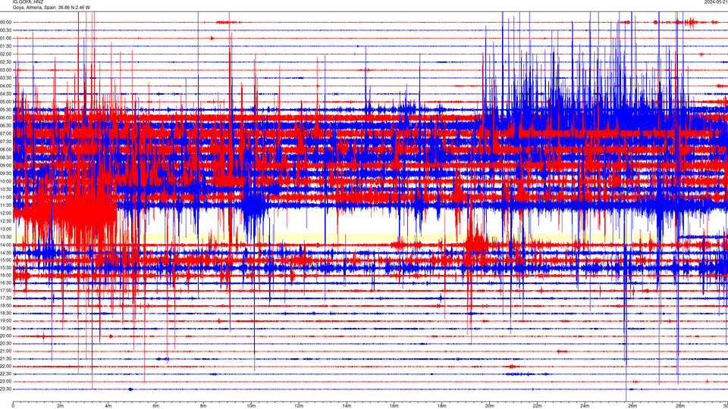The width and height of the screenshot is (728, 409).
Task: Select the 03:00 row time label
Action: (6, 70)
